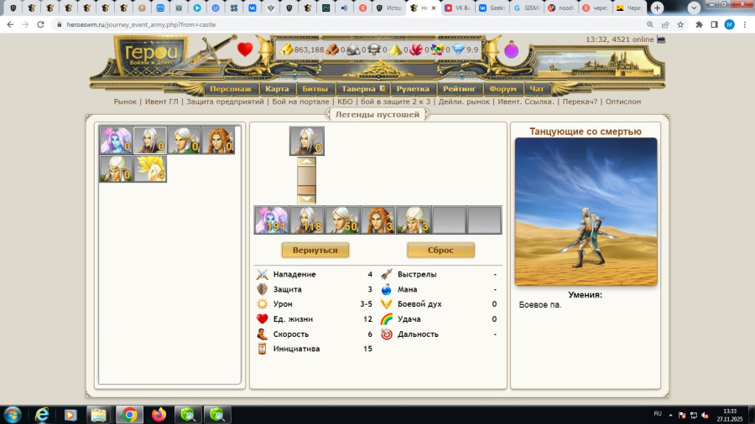Click the gold bars resource icon
Viewport: 755px width, 424px height.
point(286,49)
